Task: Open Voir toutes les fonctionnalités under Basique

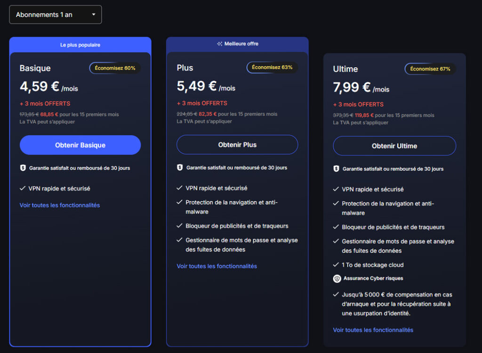Action: [60, 205]
